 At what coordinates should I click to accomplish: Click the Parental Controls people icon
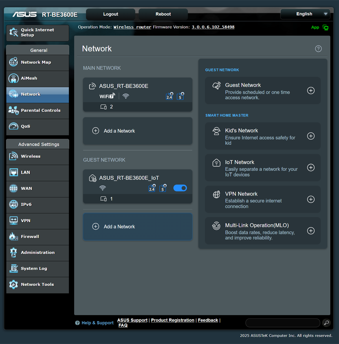[14, 110]
